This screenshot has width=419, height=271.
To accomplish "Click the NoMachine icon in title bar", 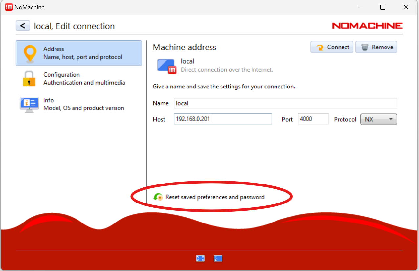I will click(9, 7).
